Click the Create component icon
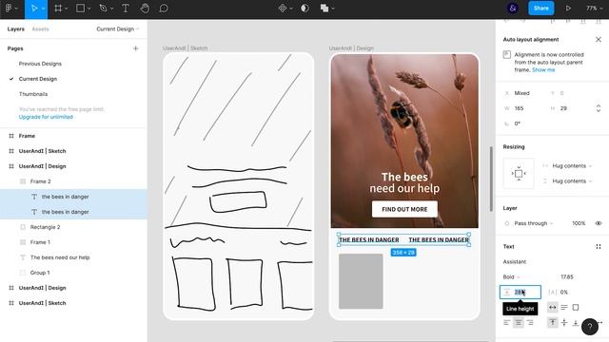 283,9
